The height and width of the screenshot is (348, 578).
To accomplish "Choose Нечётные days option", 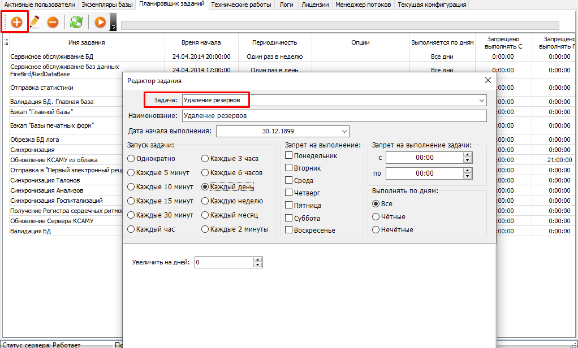I will point(393,230).
